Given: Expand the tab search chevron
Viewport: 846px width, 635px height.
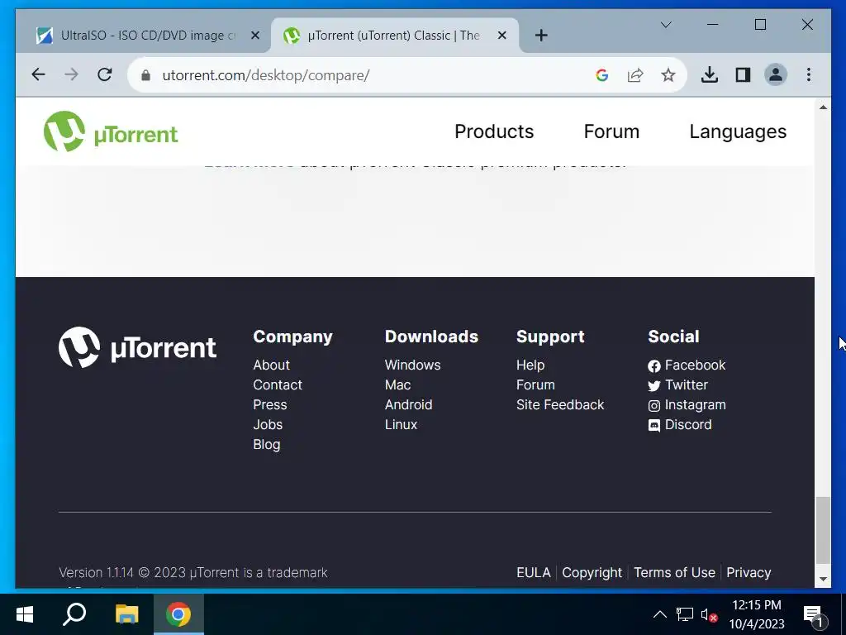Looking at the screenshot, I should coord(666,25).
